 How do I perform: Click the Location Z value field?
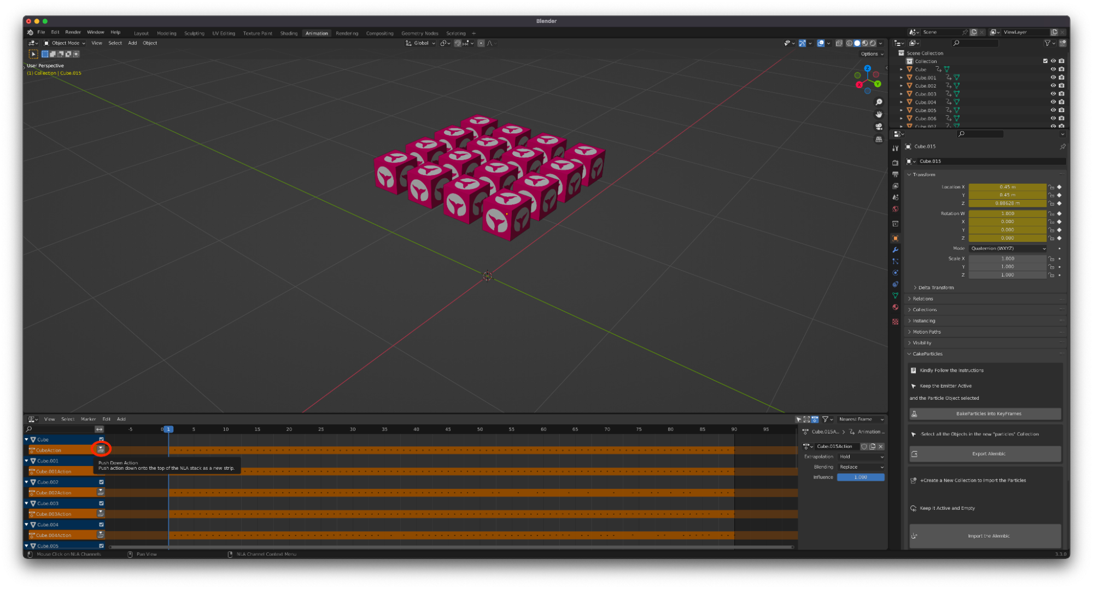1007,203
